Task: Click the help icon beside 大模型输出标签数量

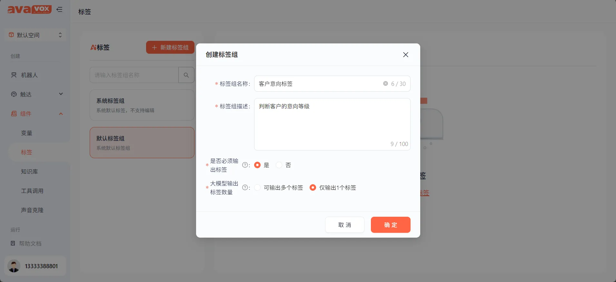Action: (x=245, y=187)
